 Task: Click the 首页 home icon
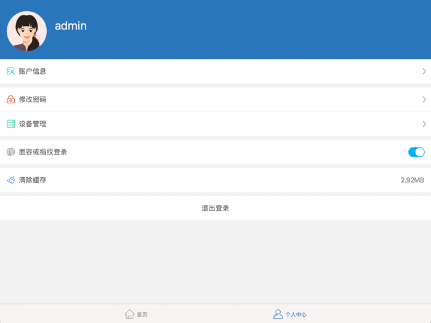(129, 314)
